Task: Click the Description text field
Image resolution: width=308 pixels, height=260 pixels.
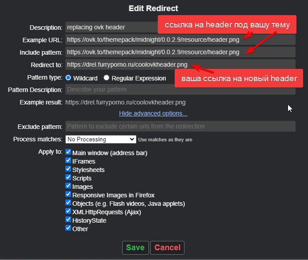Action: click(111, 27)
